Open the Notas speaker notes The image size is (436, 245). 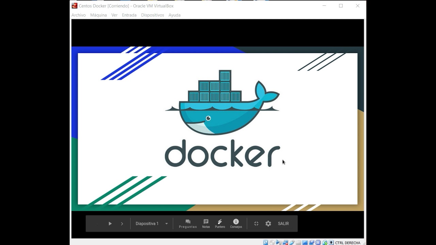[x=206, y=224]
